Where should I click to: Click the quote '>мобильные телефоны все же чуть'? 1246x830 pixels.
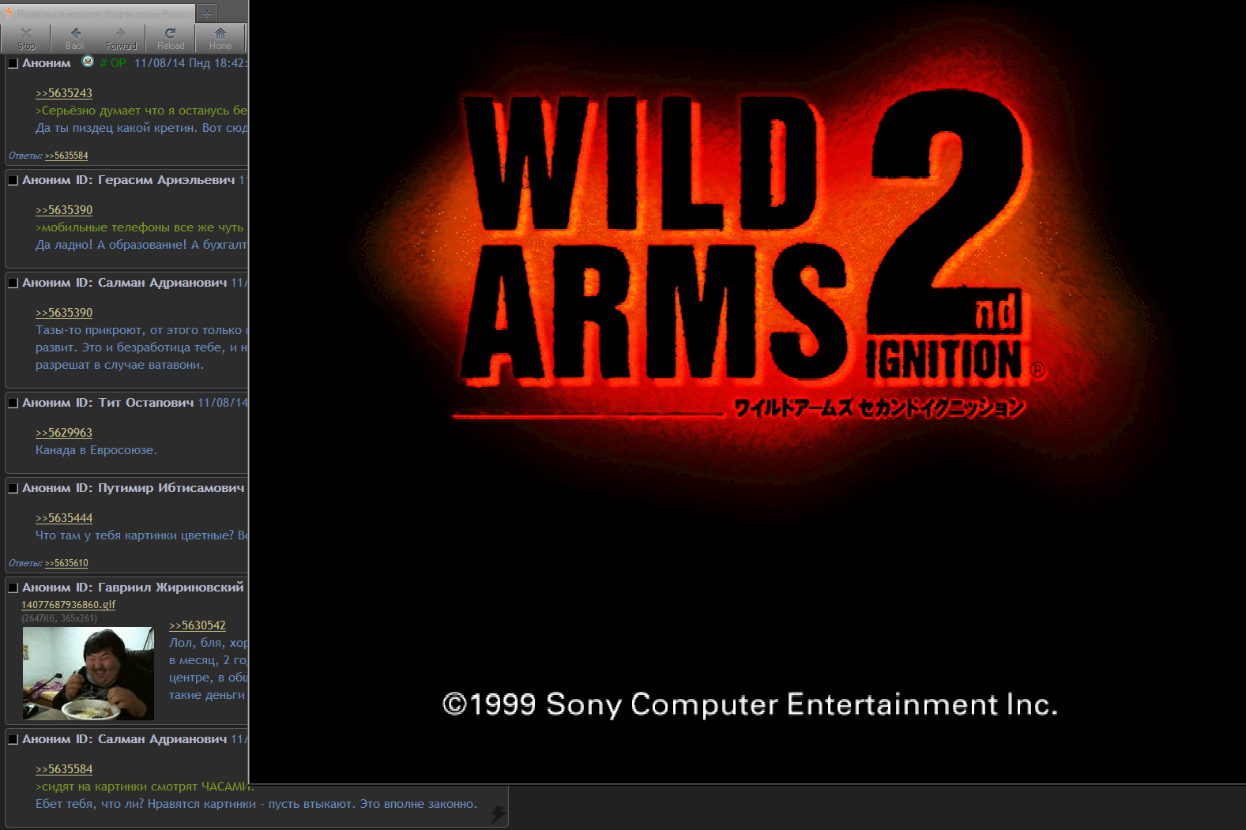point(140,227)
